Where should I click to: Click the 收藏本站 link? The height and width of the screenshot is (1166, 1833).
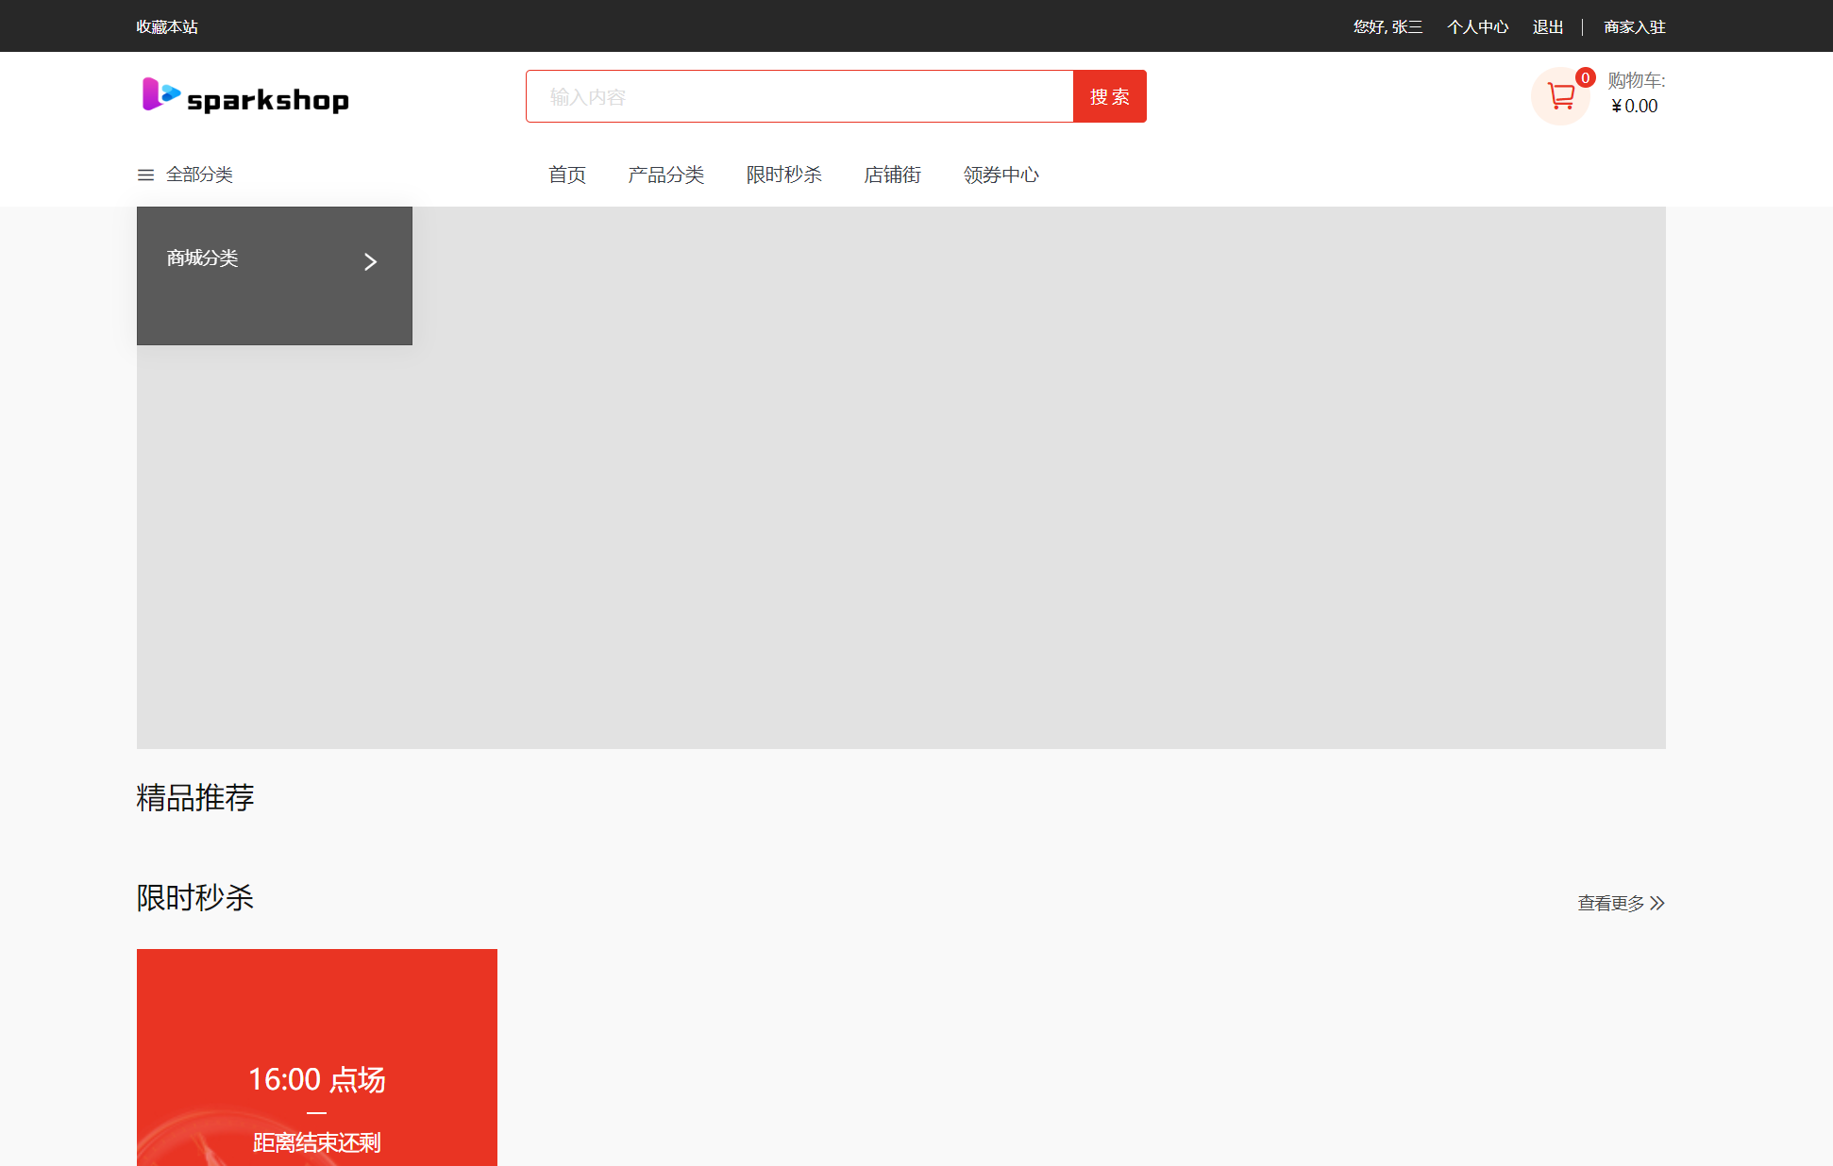[167, 26]
